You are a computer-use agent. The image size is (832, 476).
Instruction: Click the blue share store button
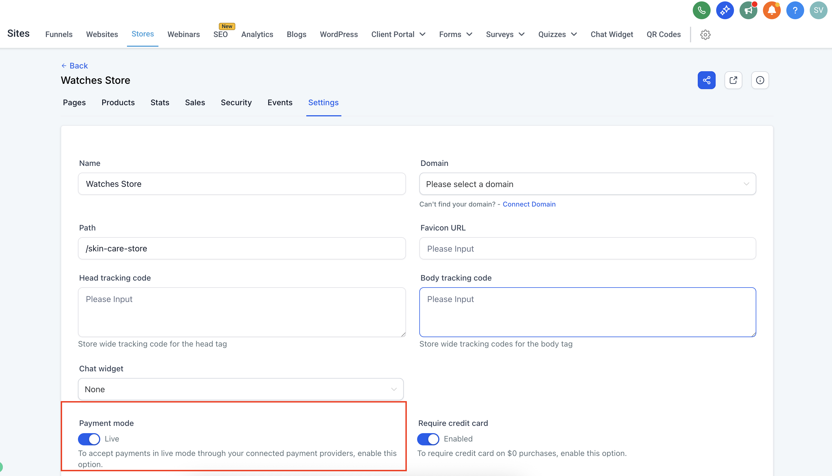click(706, 80)
